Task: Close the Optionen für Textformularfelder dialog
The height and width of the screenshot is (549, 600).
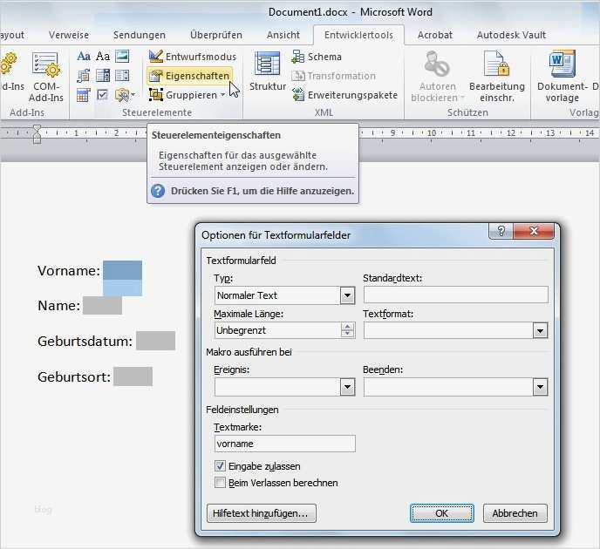Action: point(534,231)
